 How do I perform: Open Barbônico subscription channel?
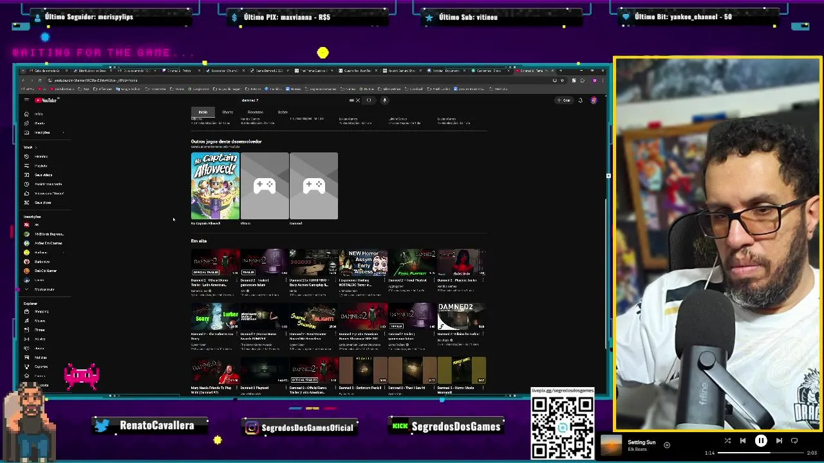point(42,262)
